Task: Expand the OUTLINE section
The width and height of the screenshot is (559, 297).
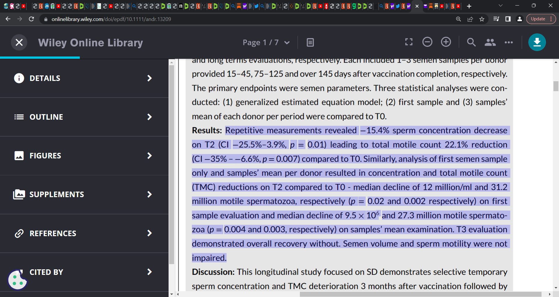Action: (84, 117)
